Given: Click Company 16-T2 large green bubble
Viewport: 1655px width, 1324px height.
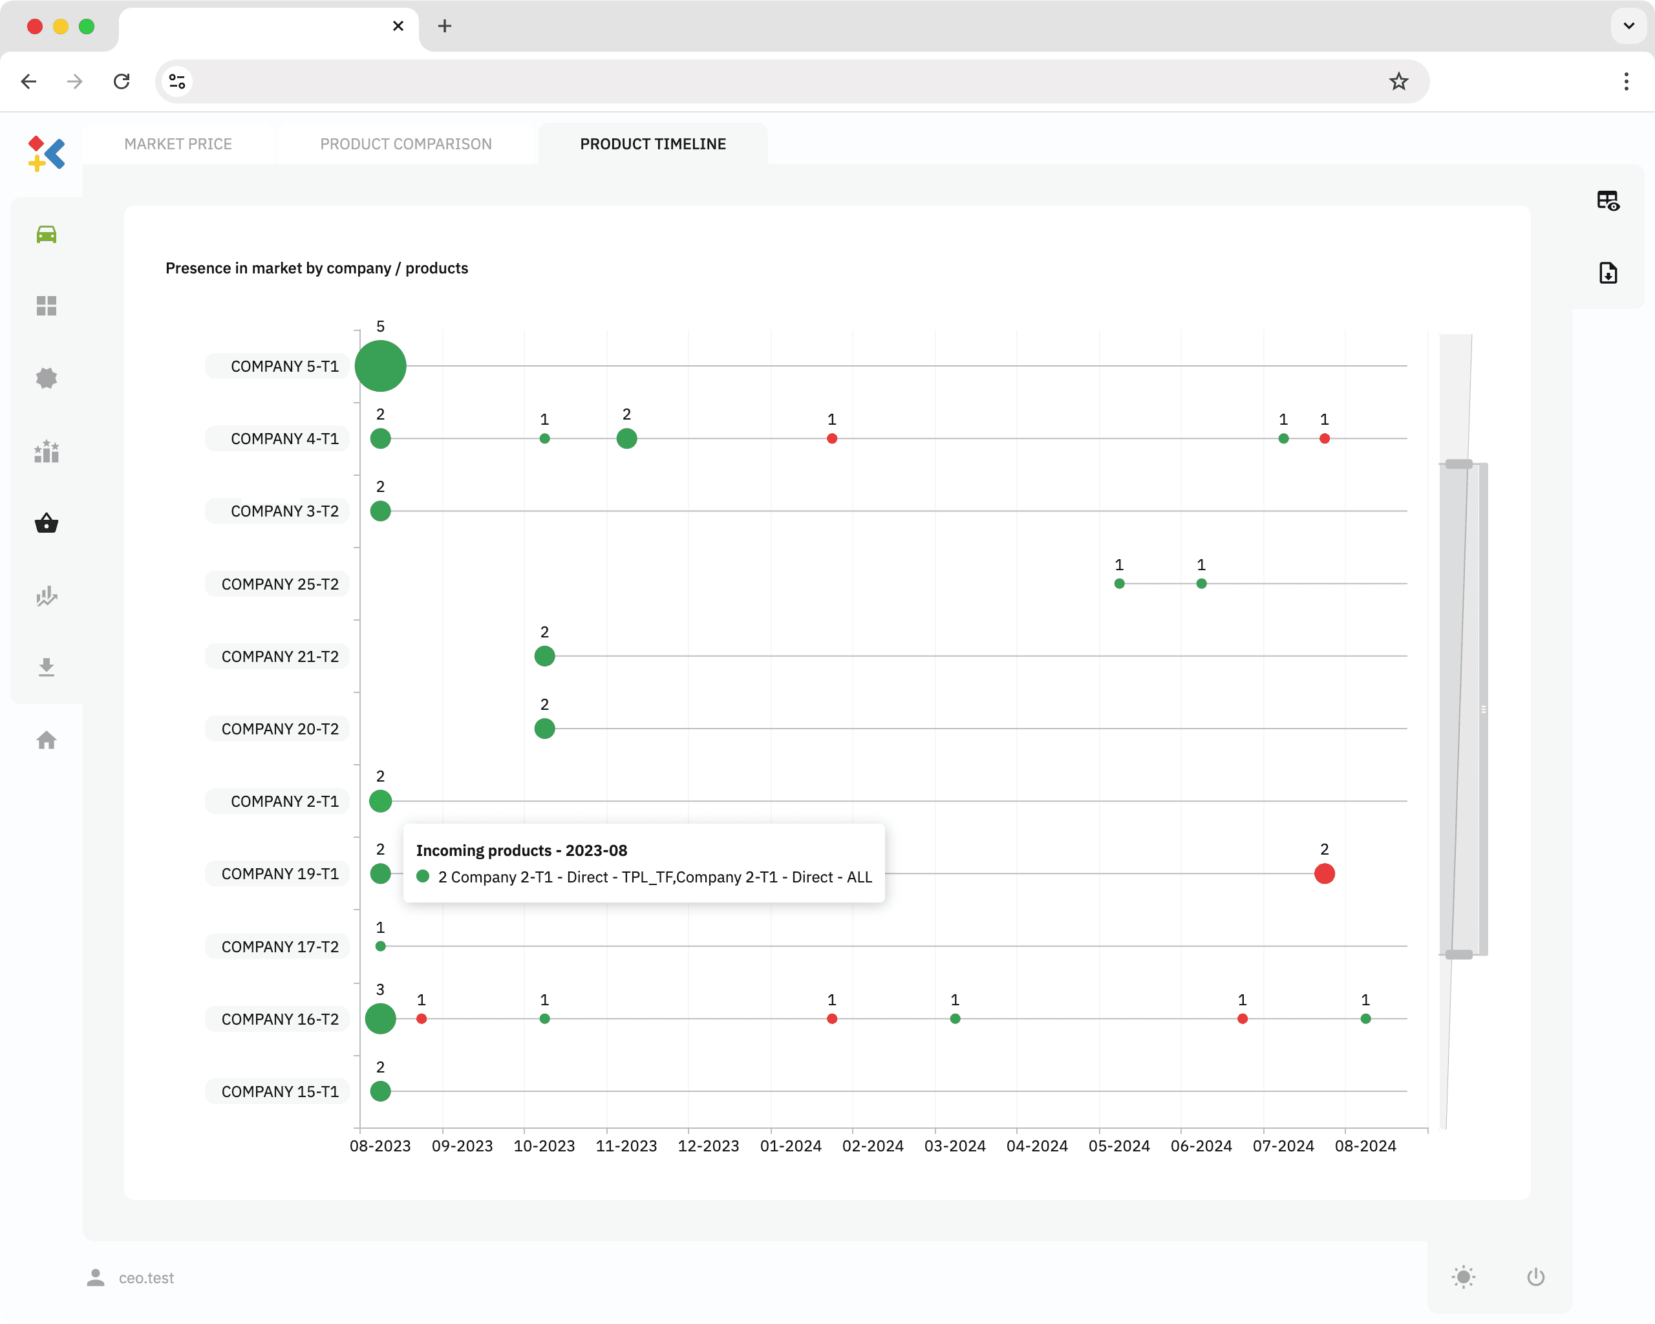Looking at the screenshot, I should click(x=380, y=1018).
